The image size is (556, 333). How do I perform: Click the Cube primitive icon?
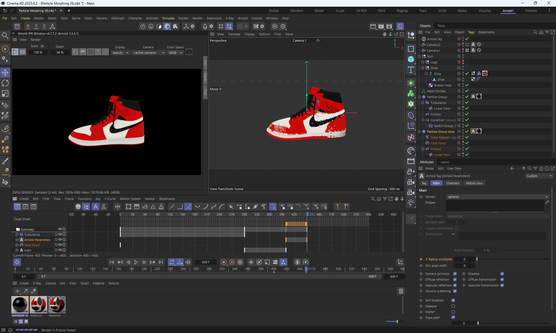pyautogui.click(x=411, y=59)
